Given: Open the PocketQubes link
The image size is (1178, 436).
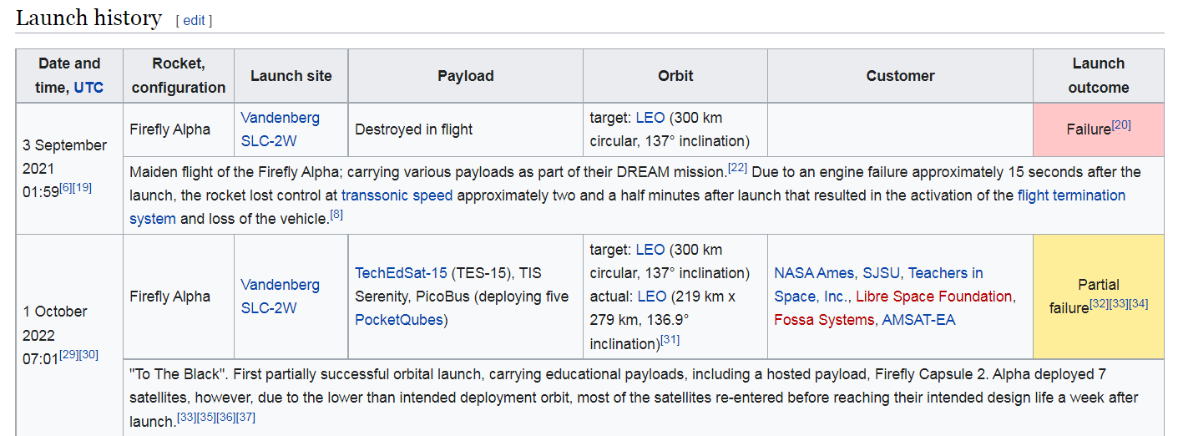Looking at the screenshot, I should point(399,319).
